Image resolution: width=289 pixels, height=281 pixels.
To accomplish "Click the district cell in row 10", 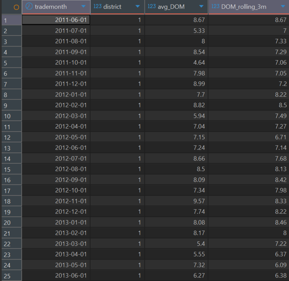I will pos(117,116).
